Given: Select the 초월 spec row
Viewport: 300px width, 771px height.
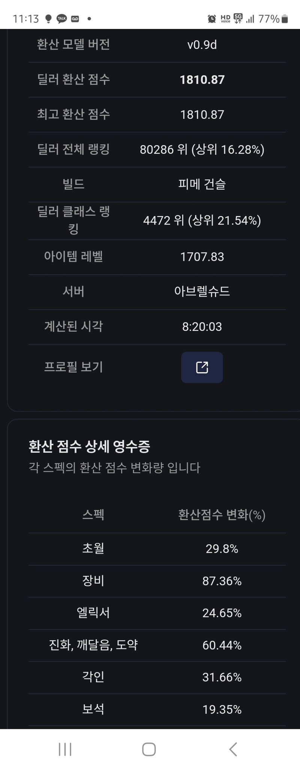Looking at the screenshot, I should pos(157,549).
